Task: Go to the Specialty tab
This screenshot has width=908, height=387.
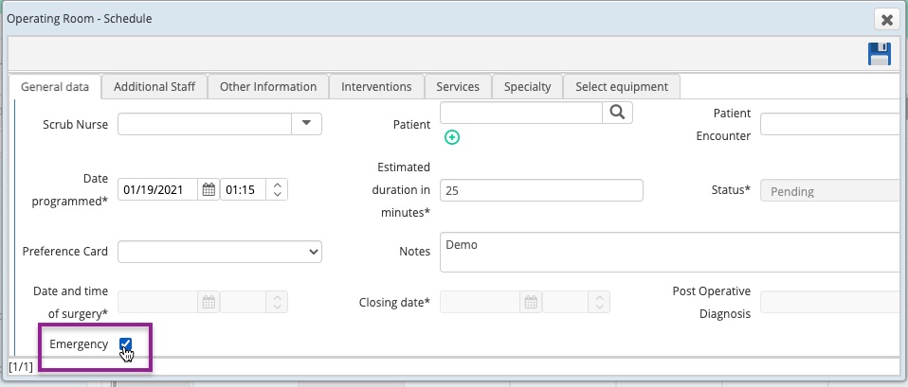Action: click(x=527, y=87)
